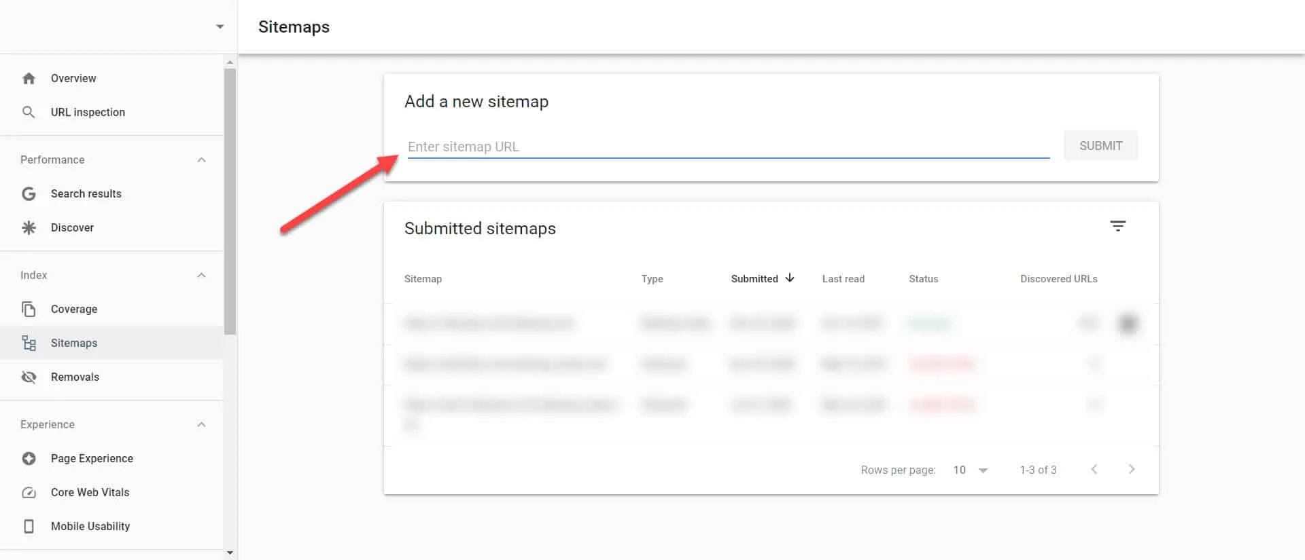
Task: Click the Experience section label
Action: tap(48, 424)
